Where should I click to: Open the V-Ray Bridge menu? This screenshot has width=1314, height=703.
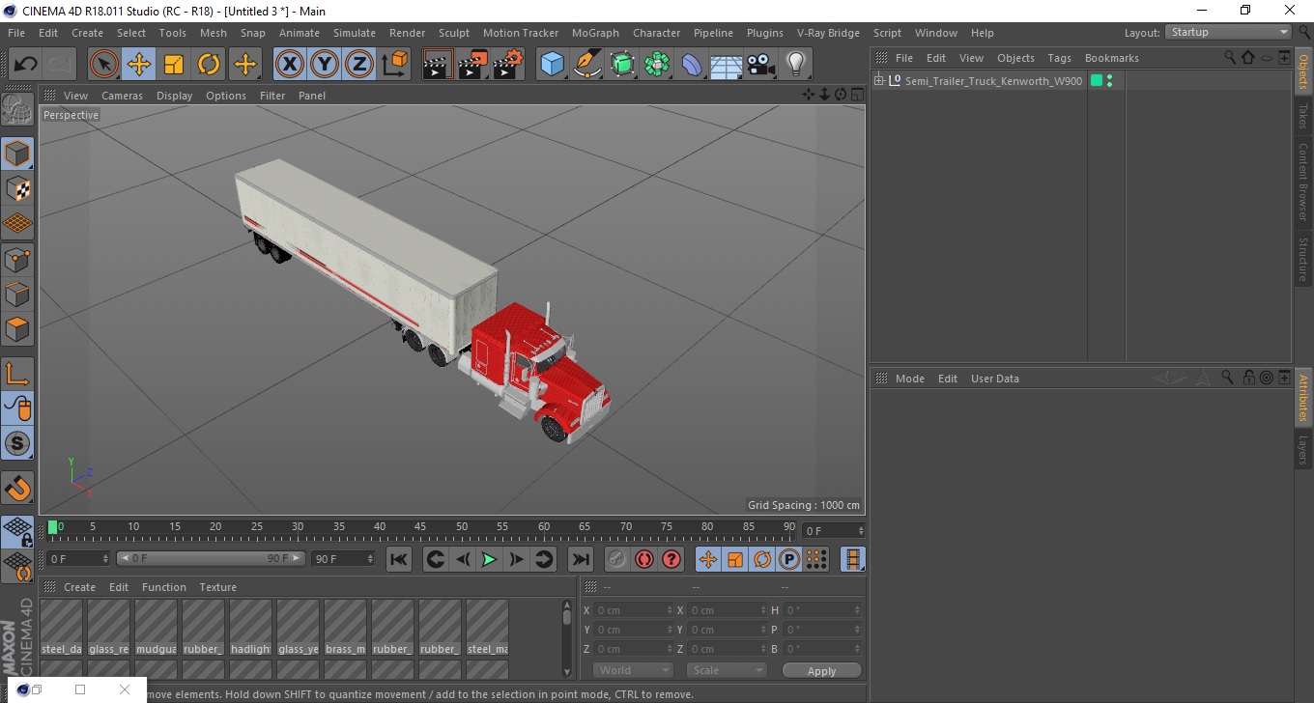pyautogui.click(x=828, y=33)
